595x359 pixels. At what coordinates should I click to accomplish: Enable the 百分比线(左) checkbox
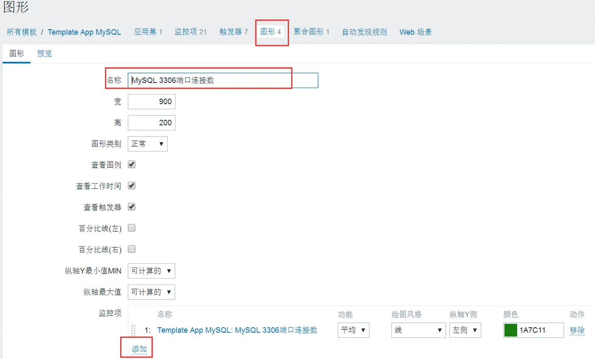(x=132, y=228)
